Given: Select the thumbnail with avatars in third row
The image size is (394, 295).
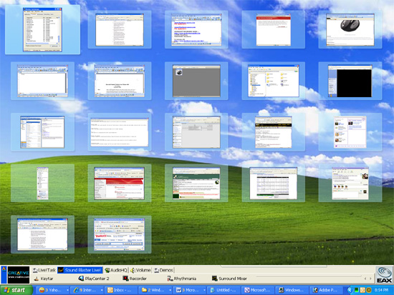Looking at the screenshot, I should pos(350,132).
